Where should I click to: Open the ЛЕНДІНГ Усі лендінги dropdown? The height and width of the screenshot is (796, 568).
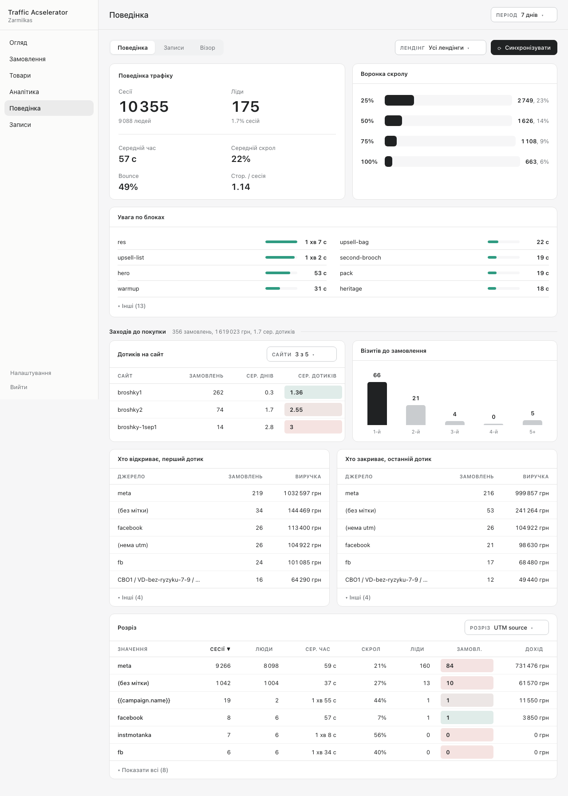point(440,47)
